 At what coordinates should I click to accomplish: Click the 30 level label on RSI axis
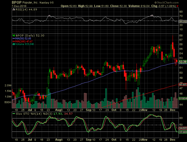181,25
